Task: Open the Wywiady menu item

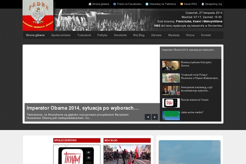Action: point(174,35)
